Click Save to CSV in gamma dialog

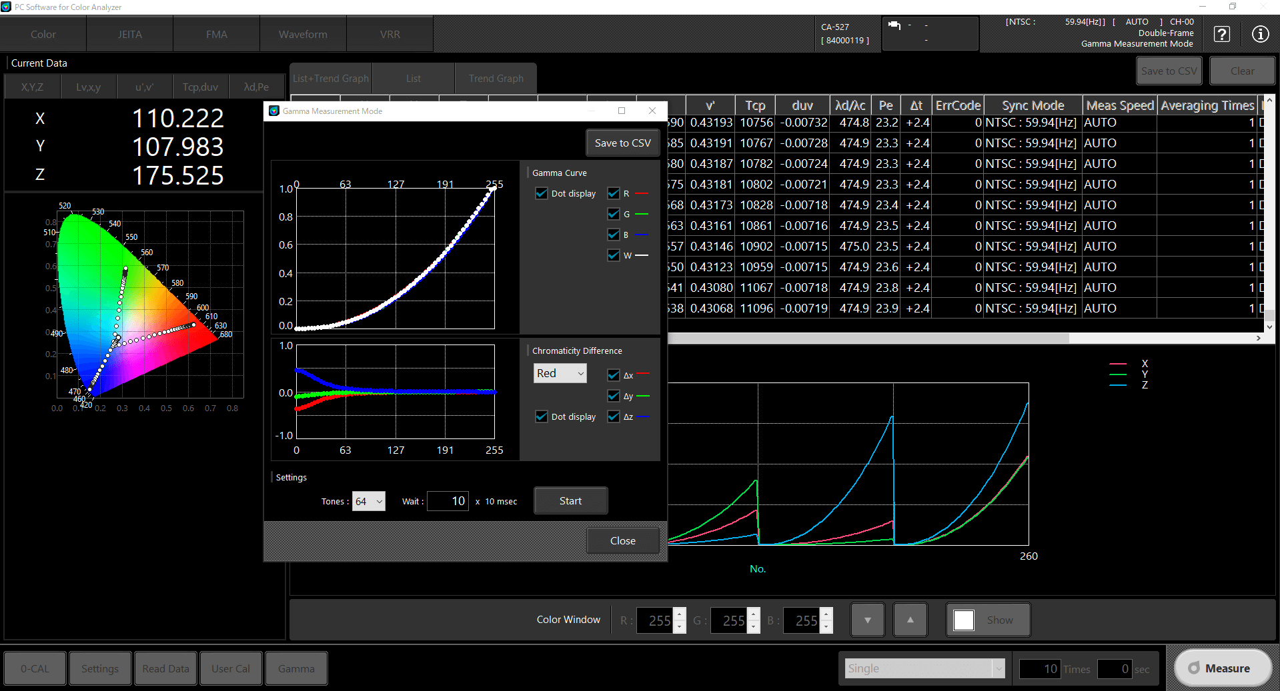622,143
